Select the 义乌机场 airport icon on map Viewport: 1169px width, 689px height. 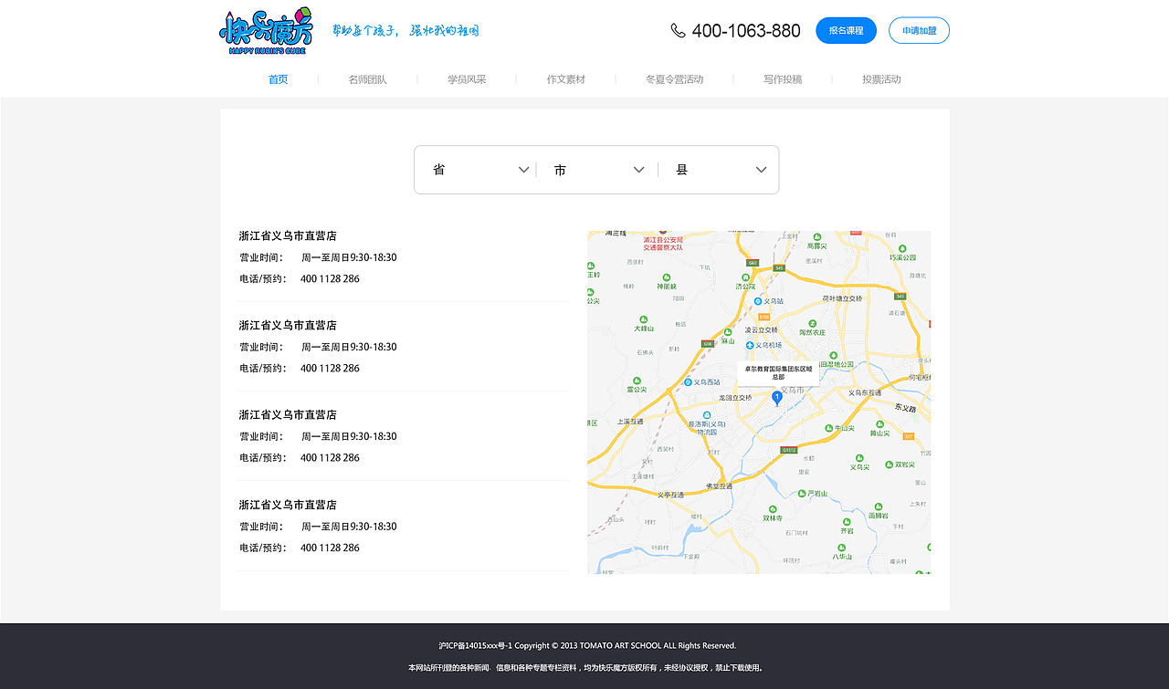750,345
